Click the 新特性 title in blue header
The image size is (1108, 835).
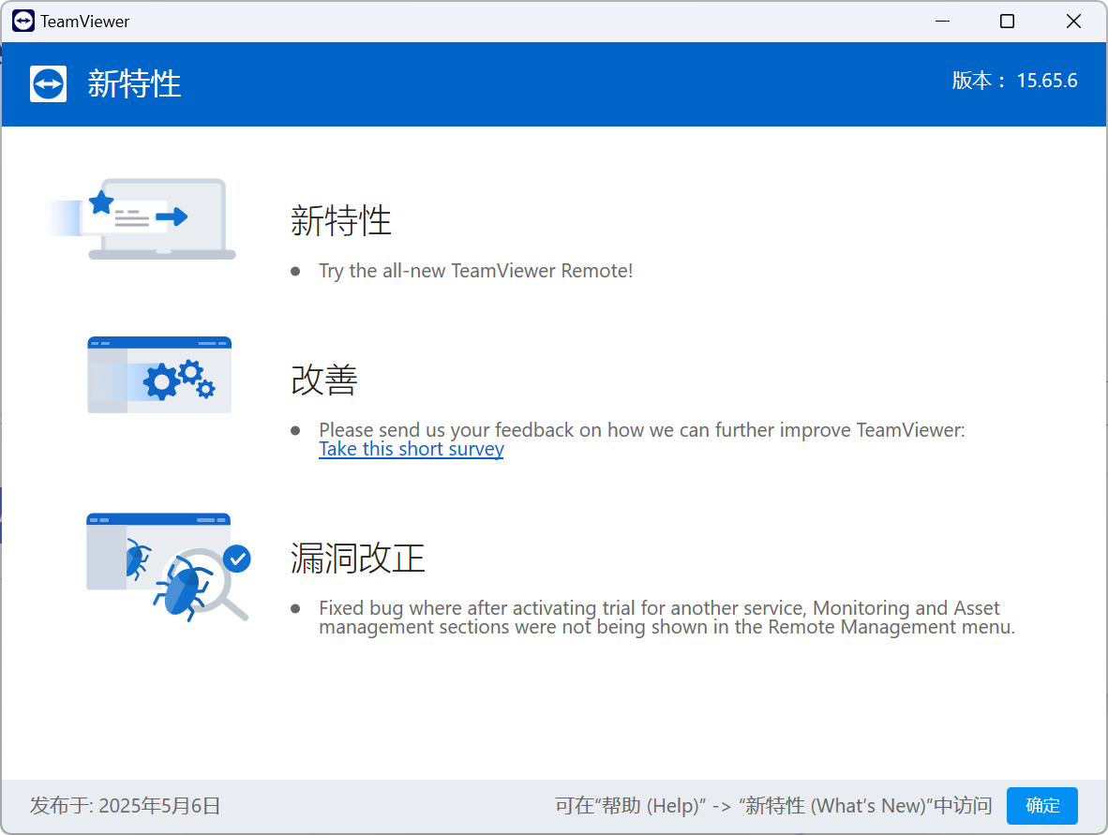134,84
